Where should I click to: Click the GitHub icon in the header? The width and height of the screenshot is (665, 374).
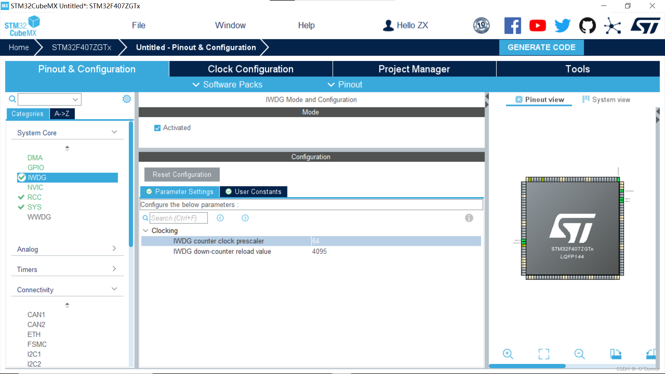587,26
